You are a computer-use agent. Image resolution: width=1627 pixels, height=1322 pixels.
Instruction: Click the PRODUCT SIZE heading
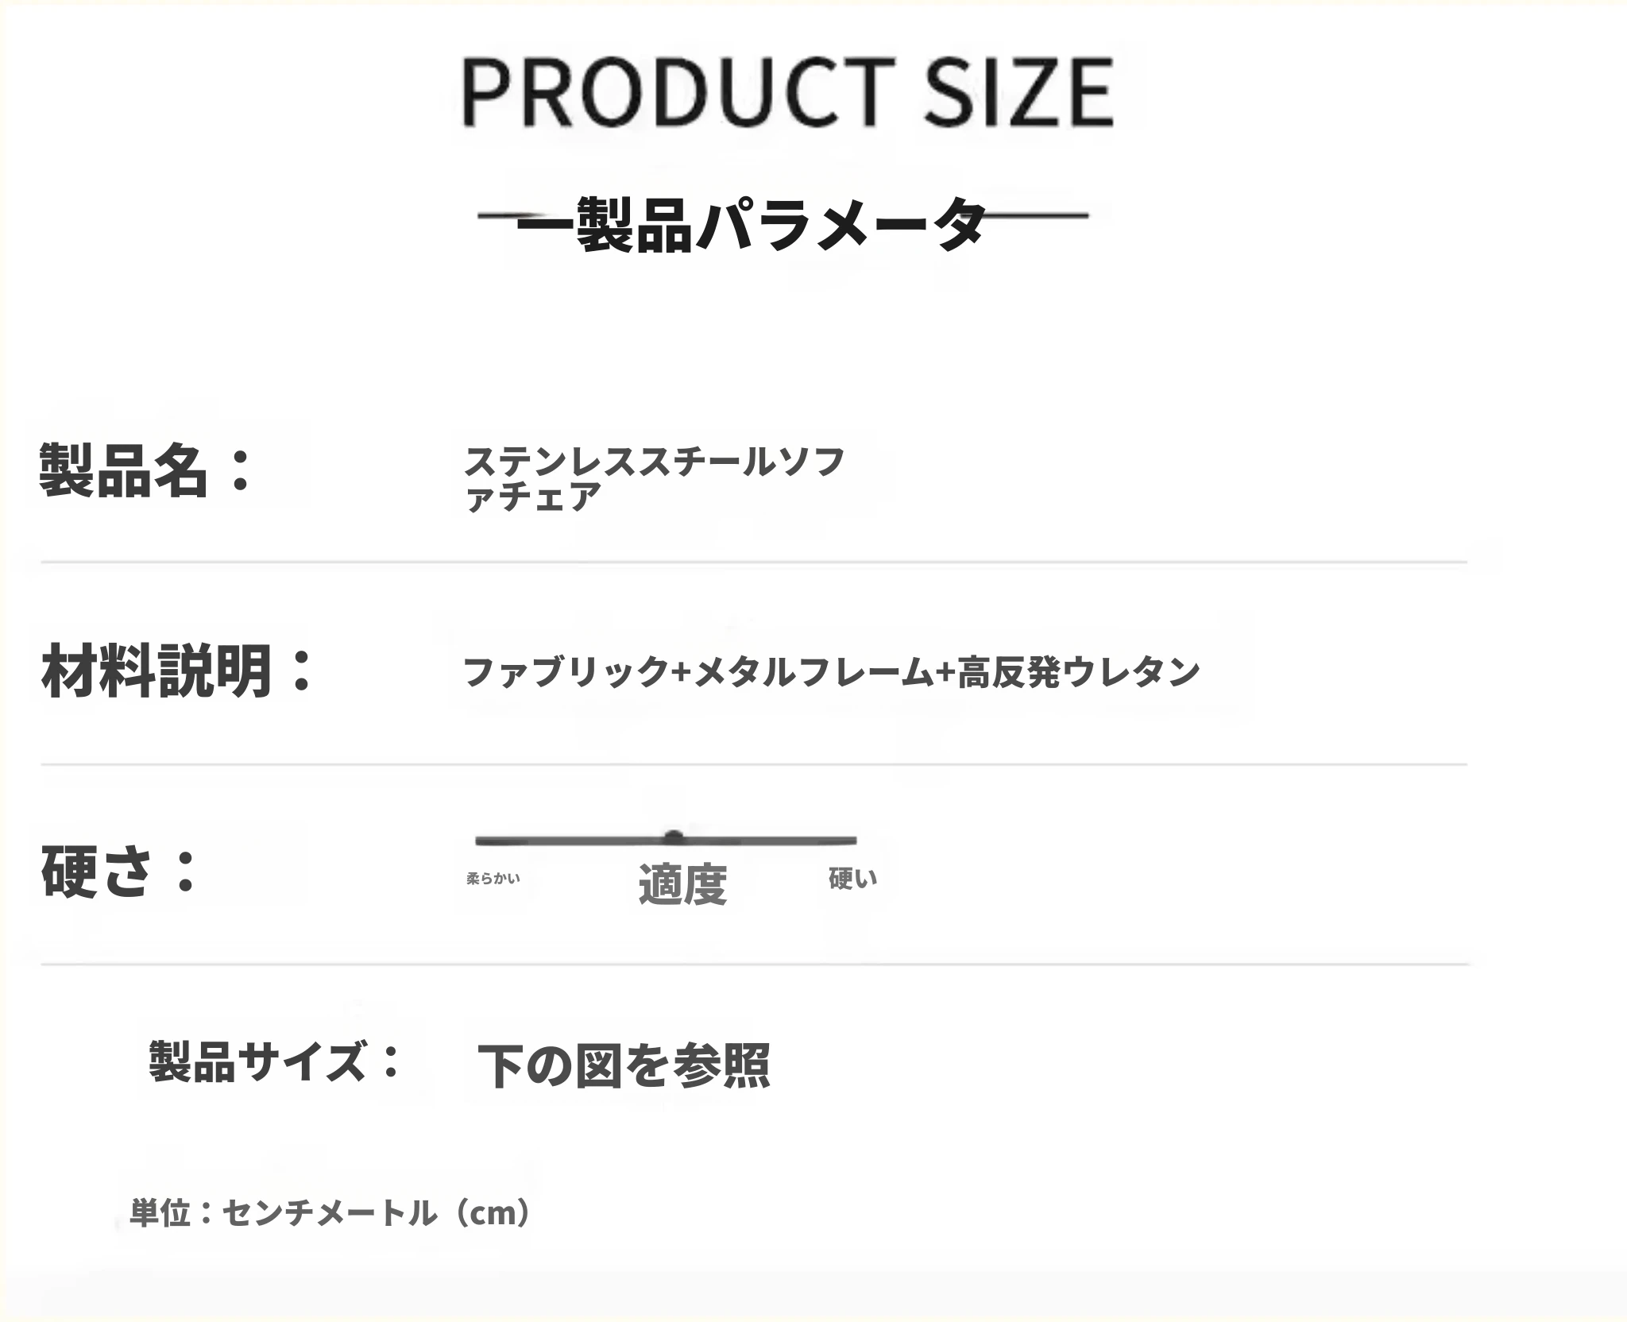pos(787,92)
